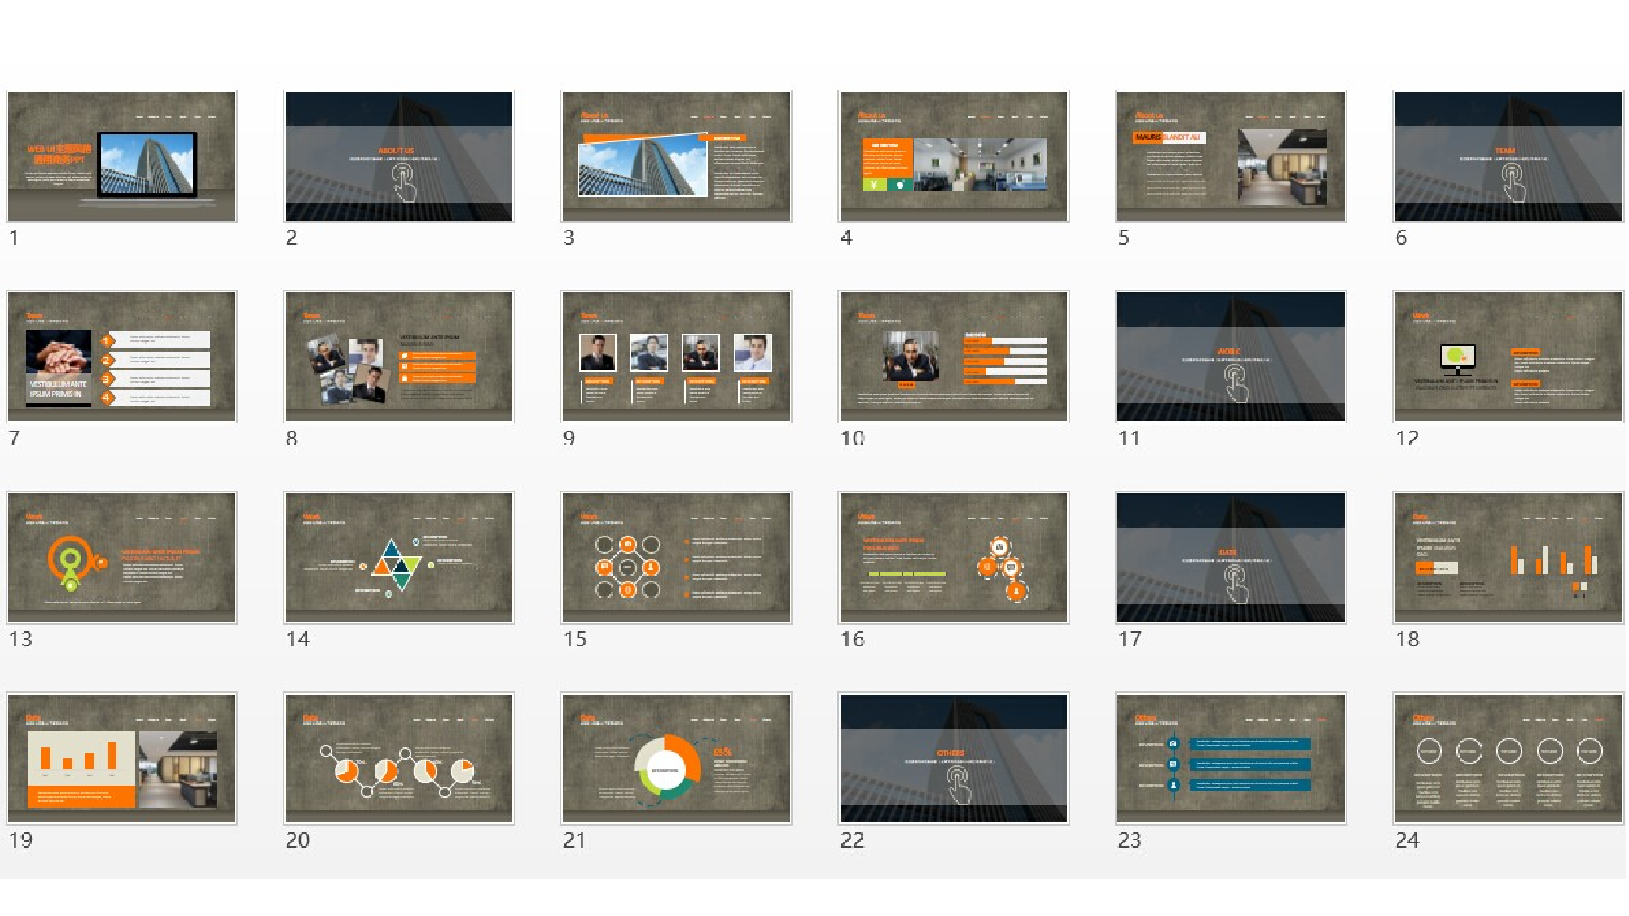Screen dimensions: 1629x916
Task: Choose slide 20 with pie chart chain
Action: 399,758
